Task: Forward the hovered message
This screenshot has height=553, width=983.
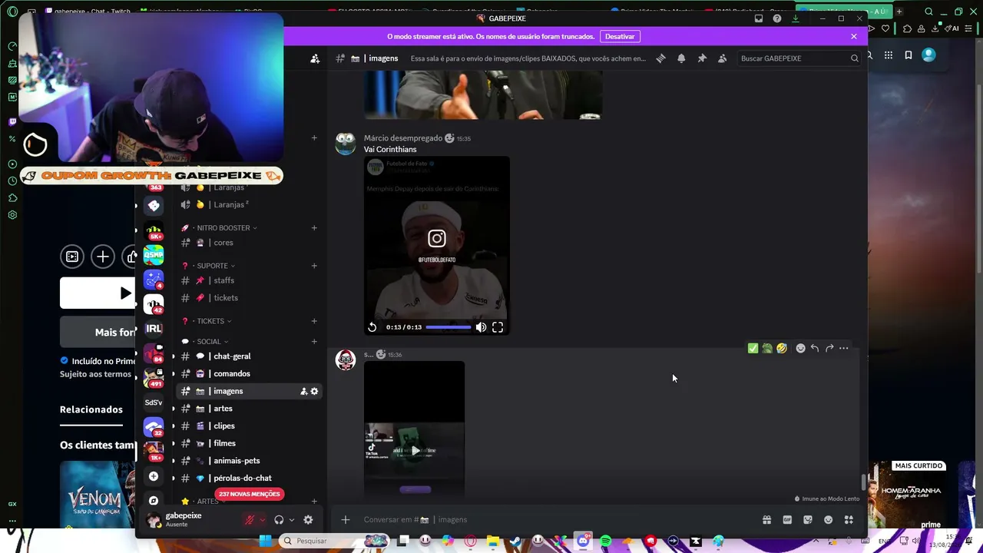Action: [x=829, y=349]
